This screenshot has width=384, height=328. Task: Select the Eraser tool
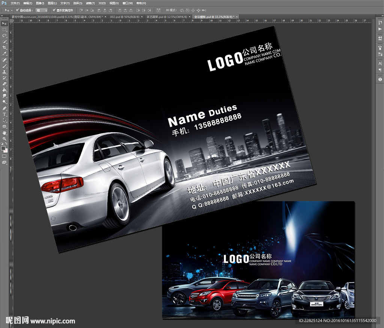pos(4,84)
